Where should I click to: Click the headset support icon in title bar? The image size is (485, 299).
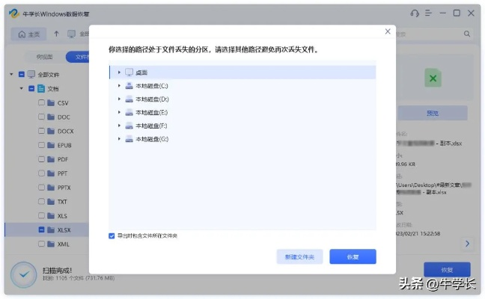[415, 13]
